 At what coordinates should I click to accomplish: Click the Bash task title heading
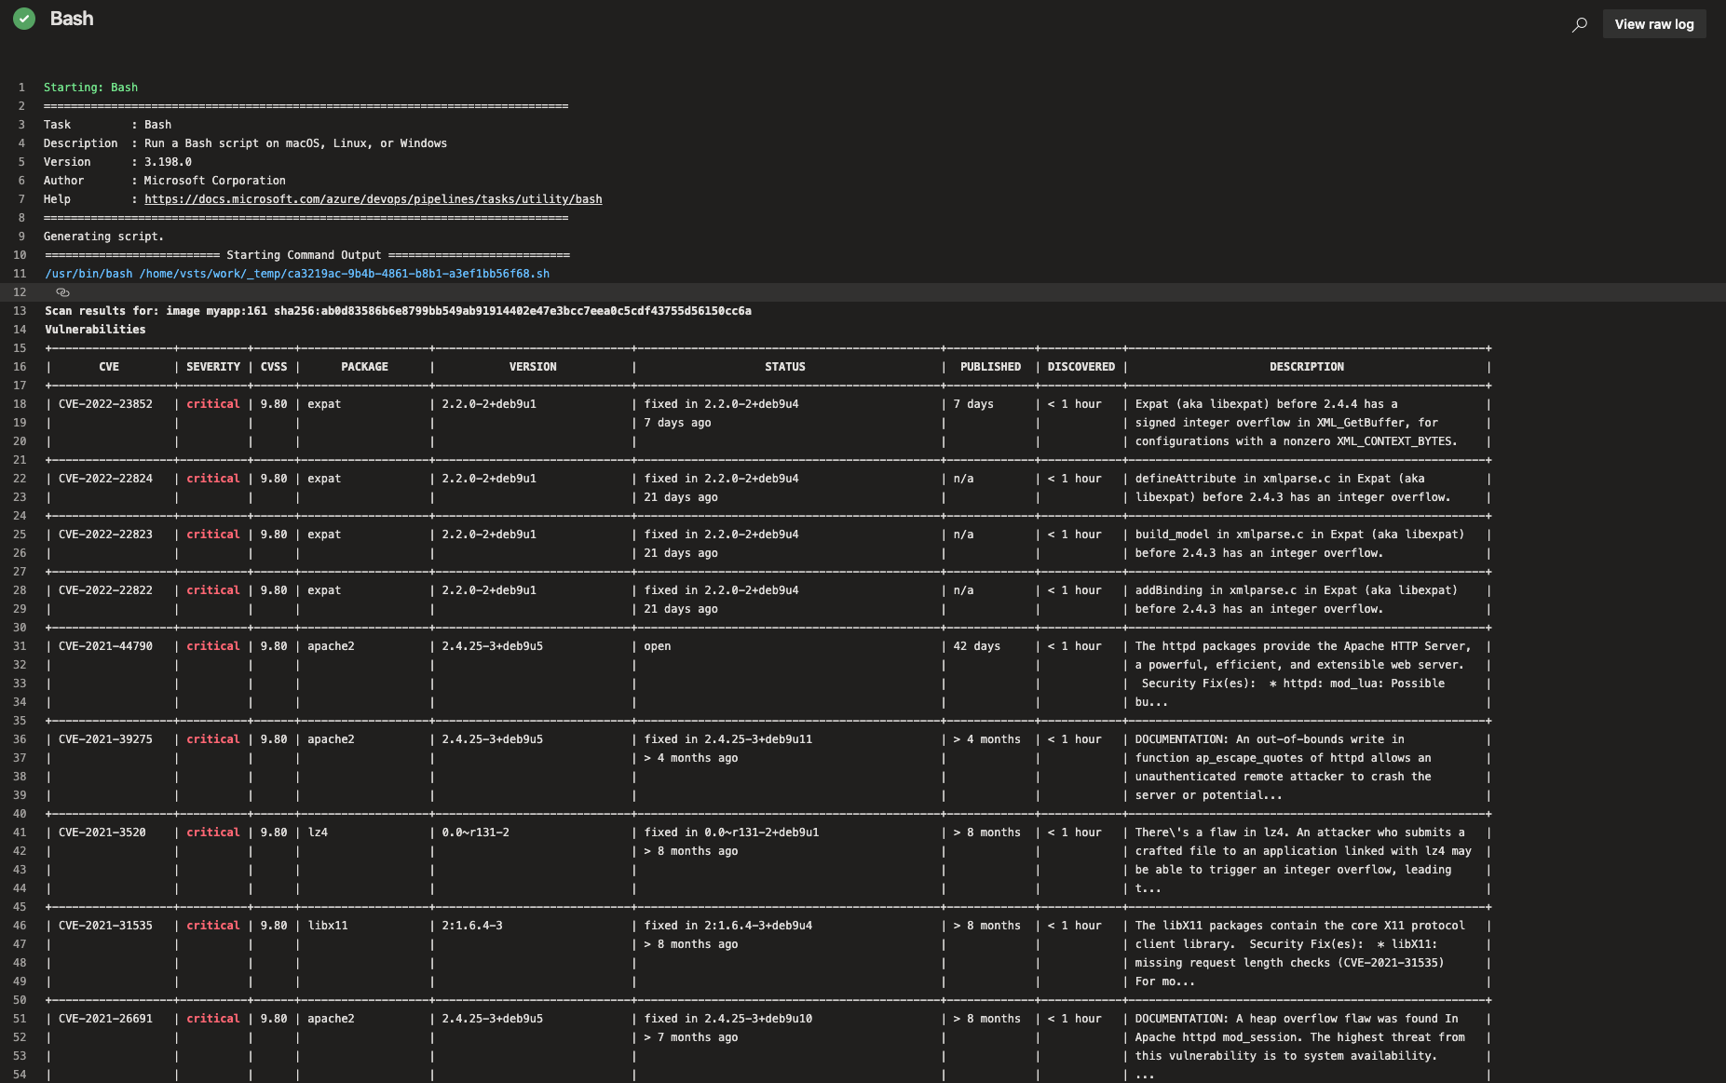coord(72,19)
